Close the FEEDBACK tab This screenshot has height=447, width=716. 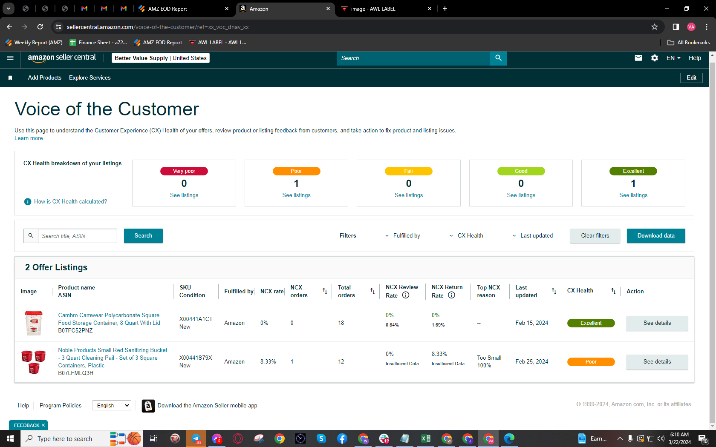[43, 425]
